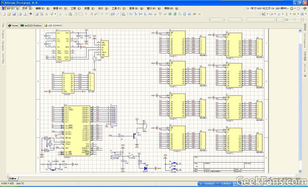Select the LED.SCHDOC document tab
Viewport: 308px width, 187px height.
click(x=52, y=25)
